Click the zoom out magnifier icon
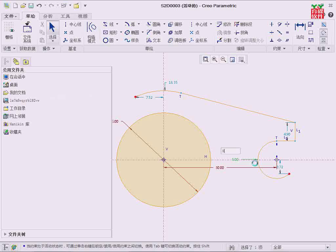Viewport: 336px width, 252px height. pos(223,59)
